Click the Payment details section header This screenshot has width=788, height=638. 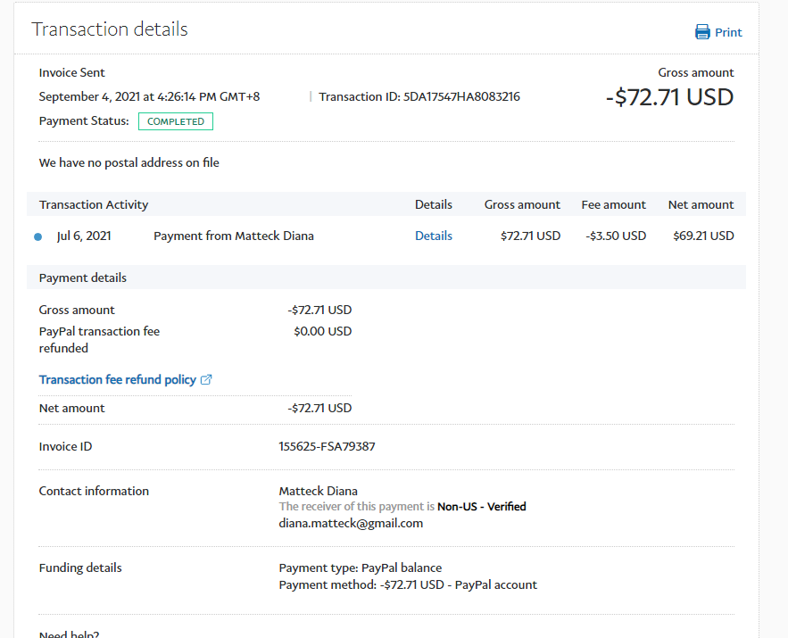(83, 278)
